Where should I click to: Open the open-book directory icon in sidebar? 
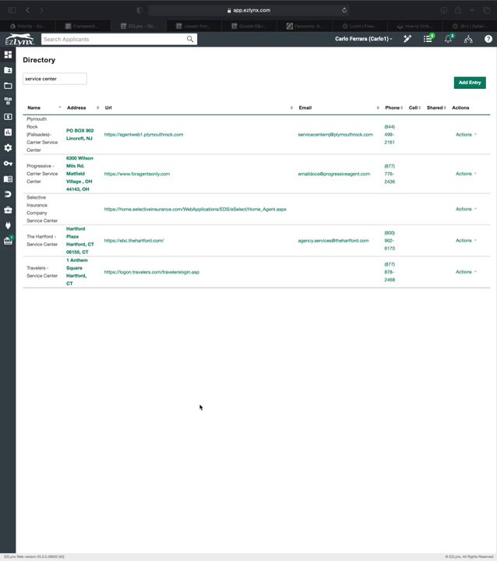8,179
